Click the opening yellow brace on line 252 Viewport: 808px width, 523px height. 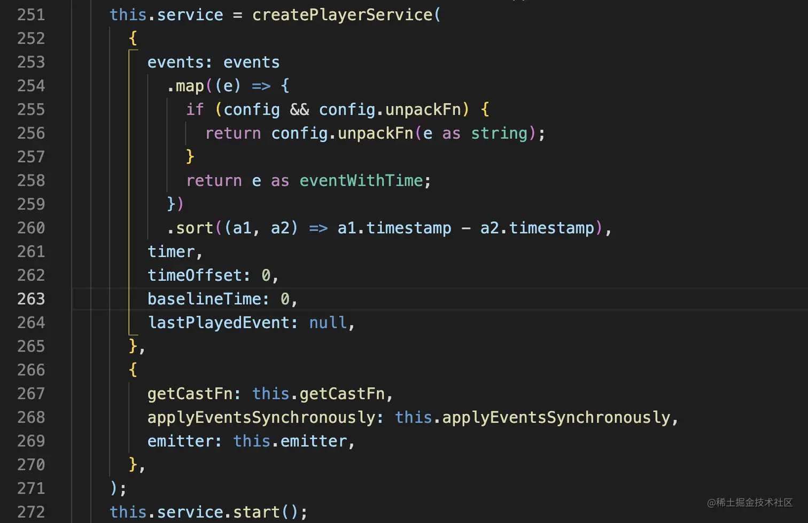[x=133, y=38]
